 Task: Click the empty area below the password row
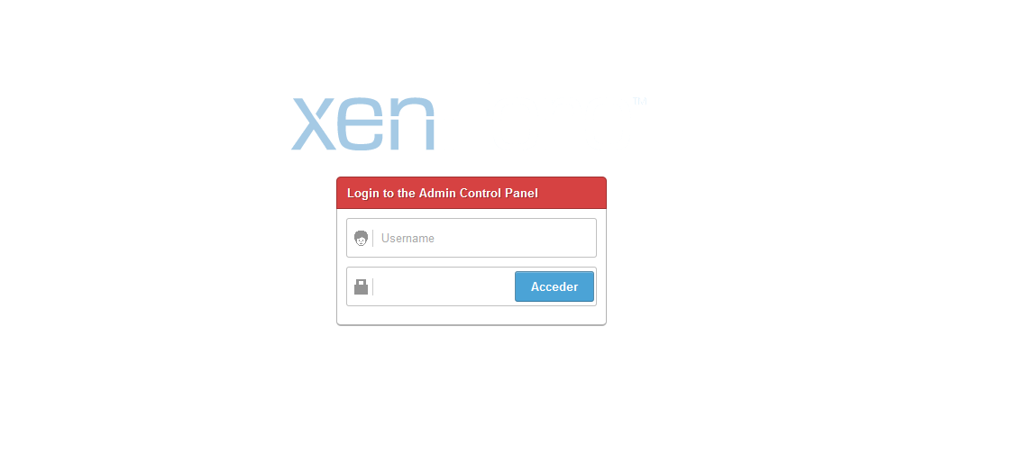tap(472, 314)
